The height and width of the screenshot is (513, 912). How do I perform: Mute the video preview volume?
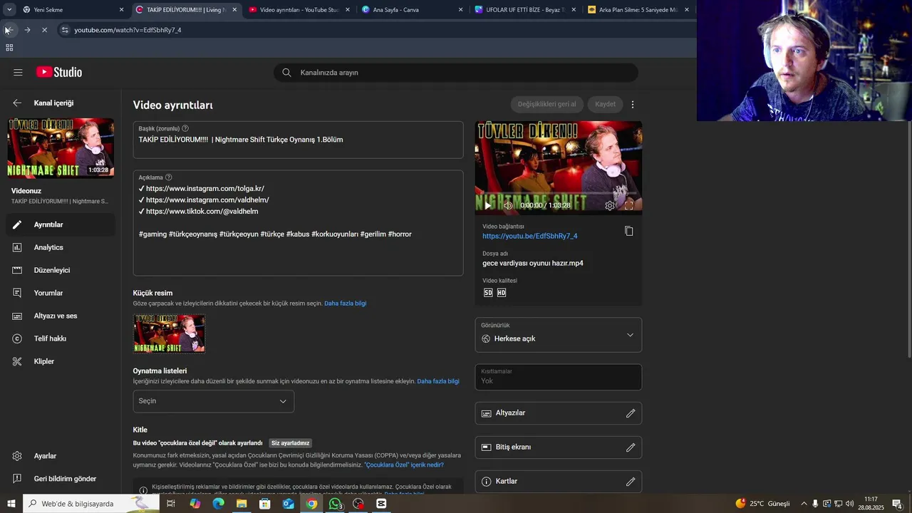point(507,205)
